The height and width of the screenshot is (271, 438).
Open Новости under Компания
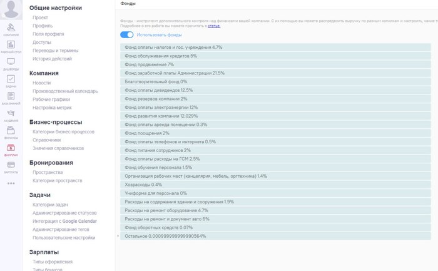41,83
